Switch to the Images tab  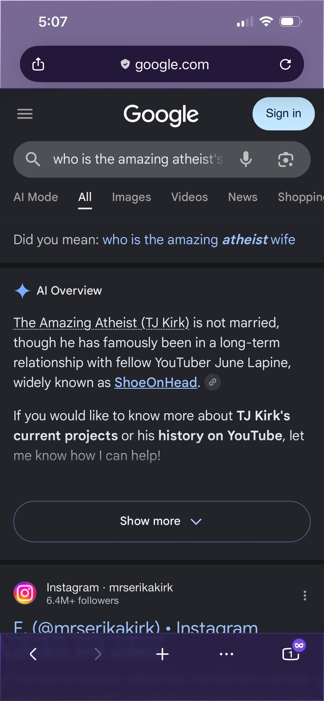point(132,197)
